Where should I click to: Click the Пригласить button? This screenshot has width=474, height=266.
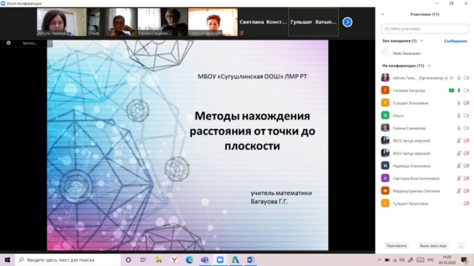[397, 246]
